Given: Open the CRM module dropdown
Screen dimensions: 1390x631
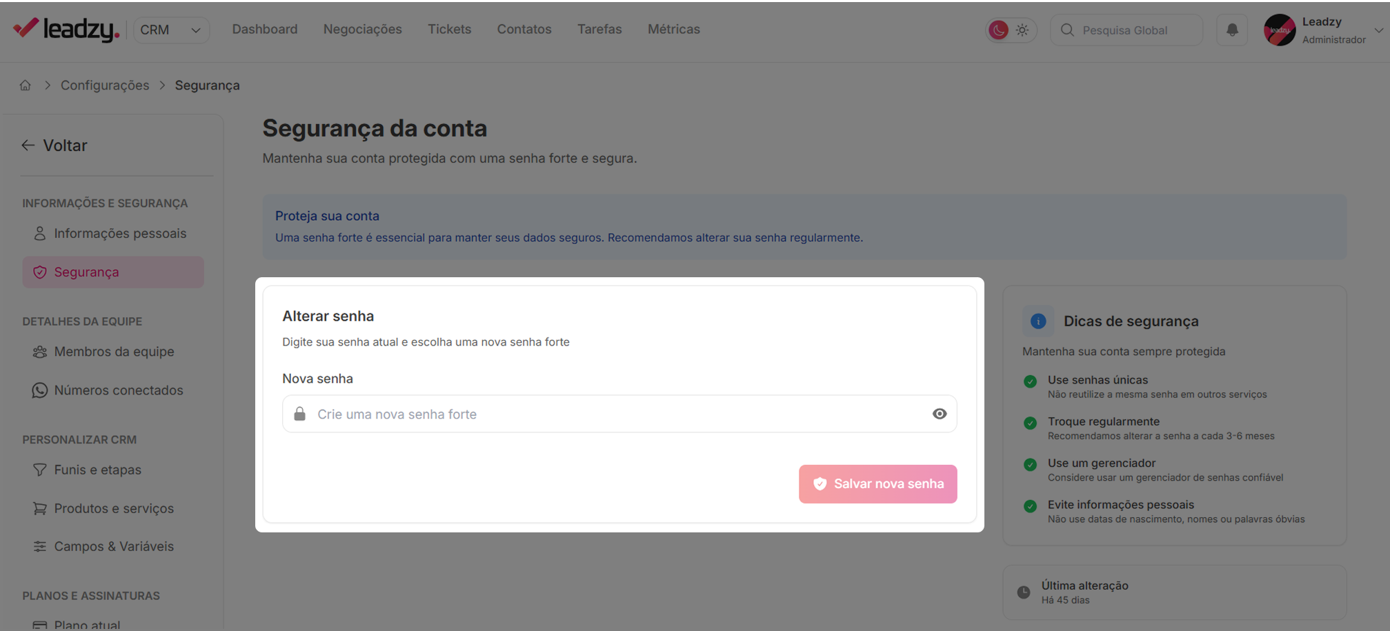Looking at the screenshot, I should (171, 30).
